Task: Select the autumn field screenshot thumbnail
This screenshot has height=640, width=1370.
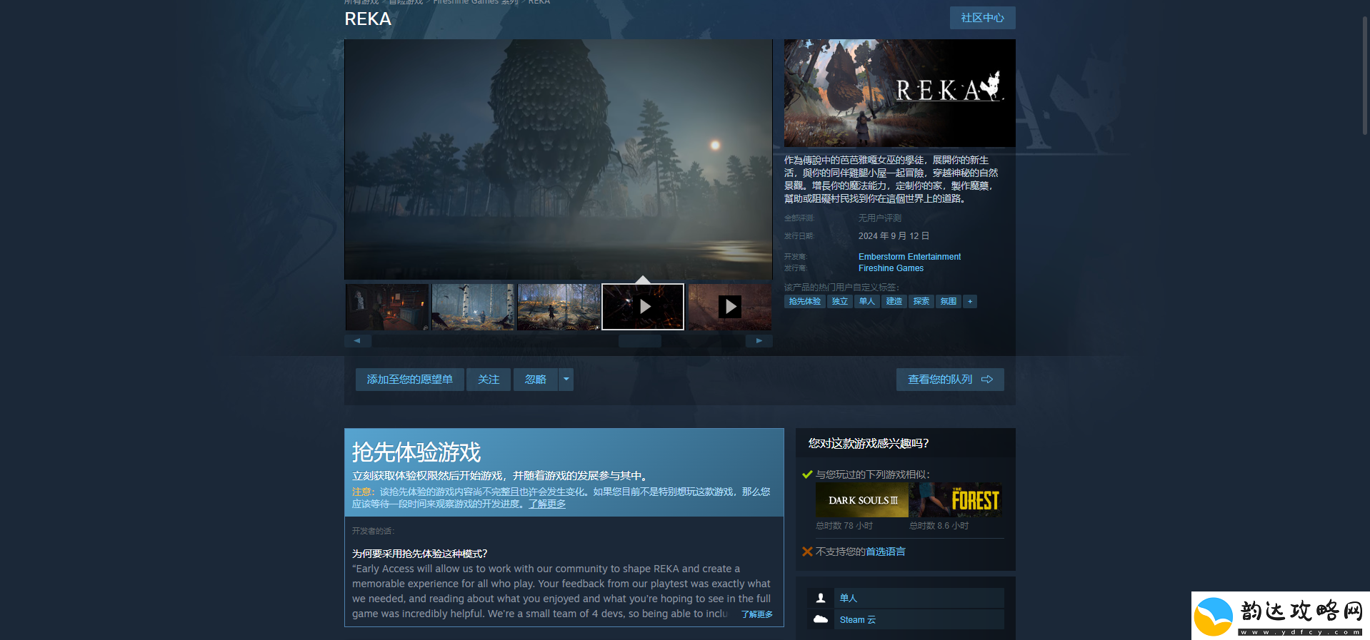Action: pos(559,307)
